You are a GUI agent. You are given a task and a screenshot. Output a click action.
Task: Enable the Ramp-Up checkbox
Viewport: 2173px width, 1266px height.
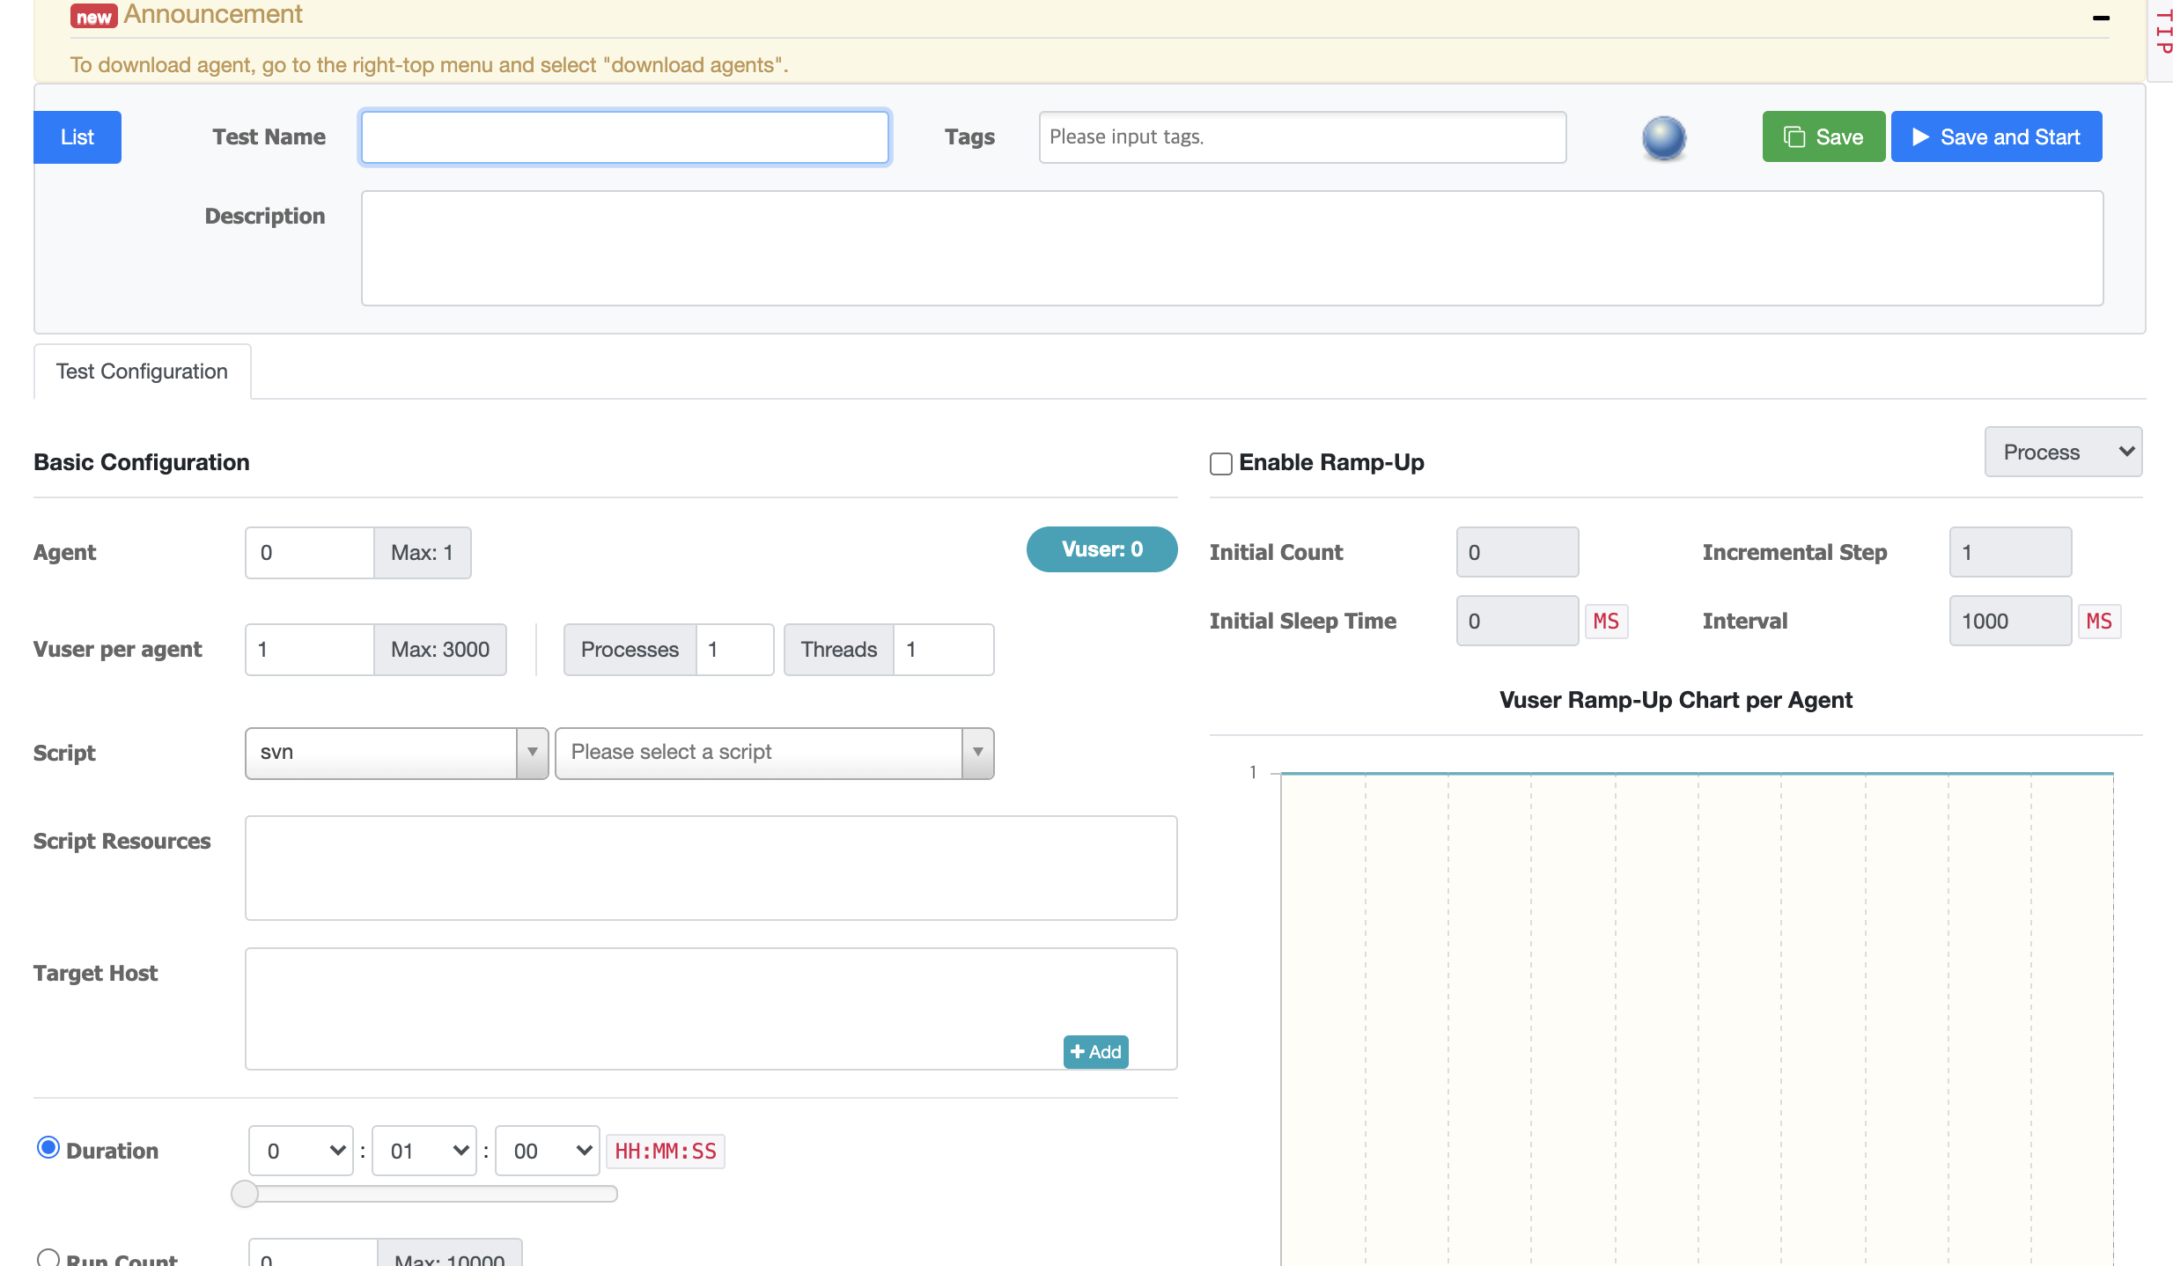pos(1220,464)
